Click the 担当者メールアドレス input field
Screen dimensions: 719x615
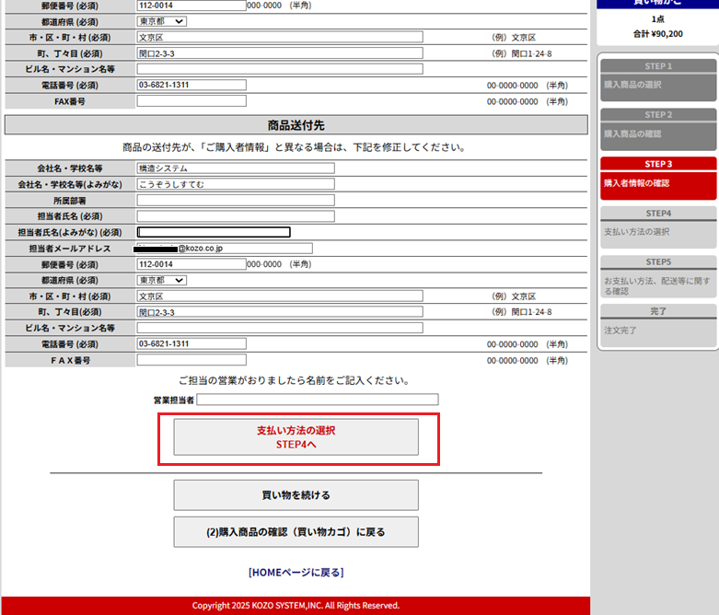point(225,248)
